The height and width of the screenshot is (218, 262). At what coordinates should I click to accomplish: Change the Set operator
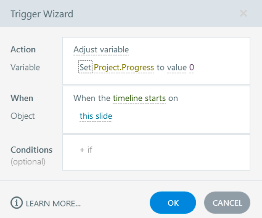tap(85, 67)
